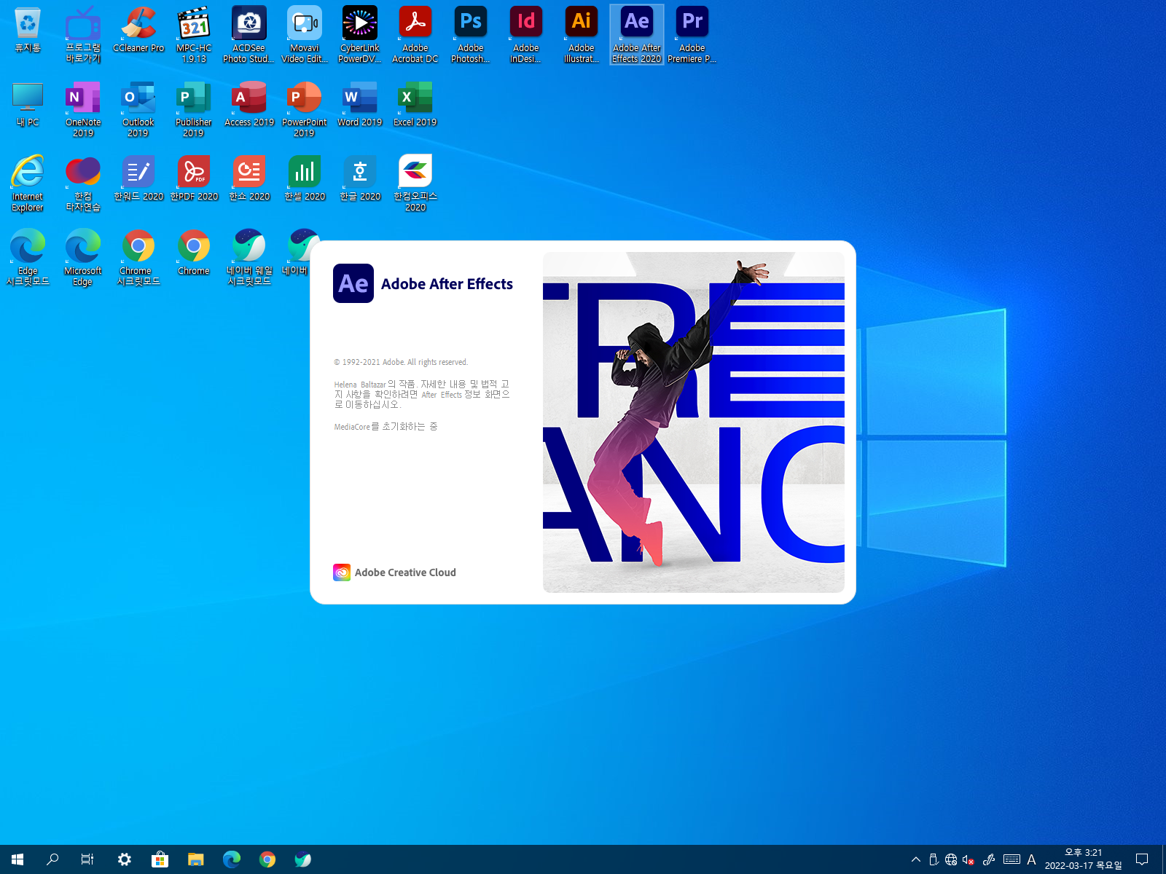
Task: Select the Movavi Video Editor icon
Action: [305, 35]
